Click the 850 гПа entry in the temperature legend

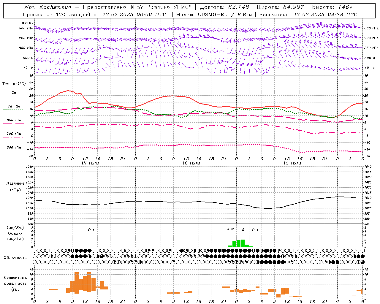point(14,120)
